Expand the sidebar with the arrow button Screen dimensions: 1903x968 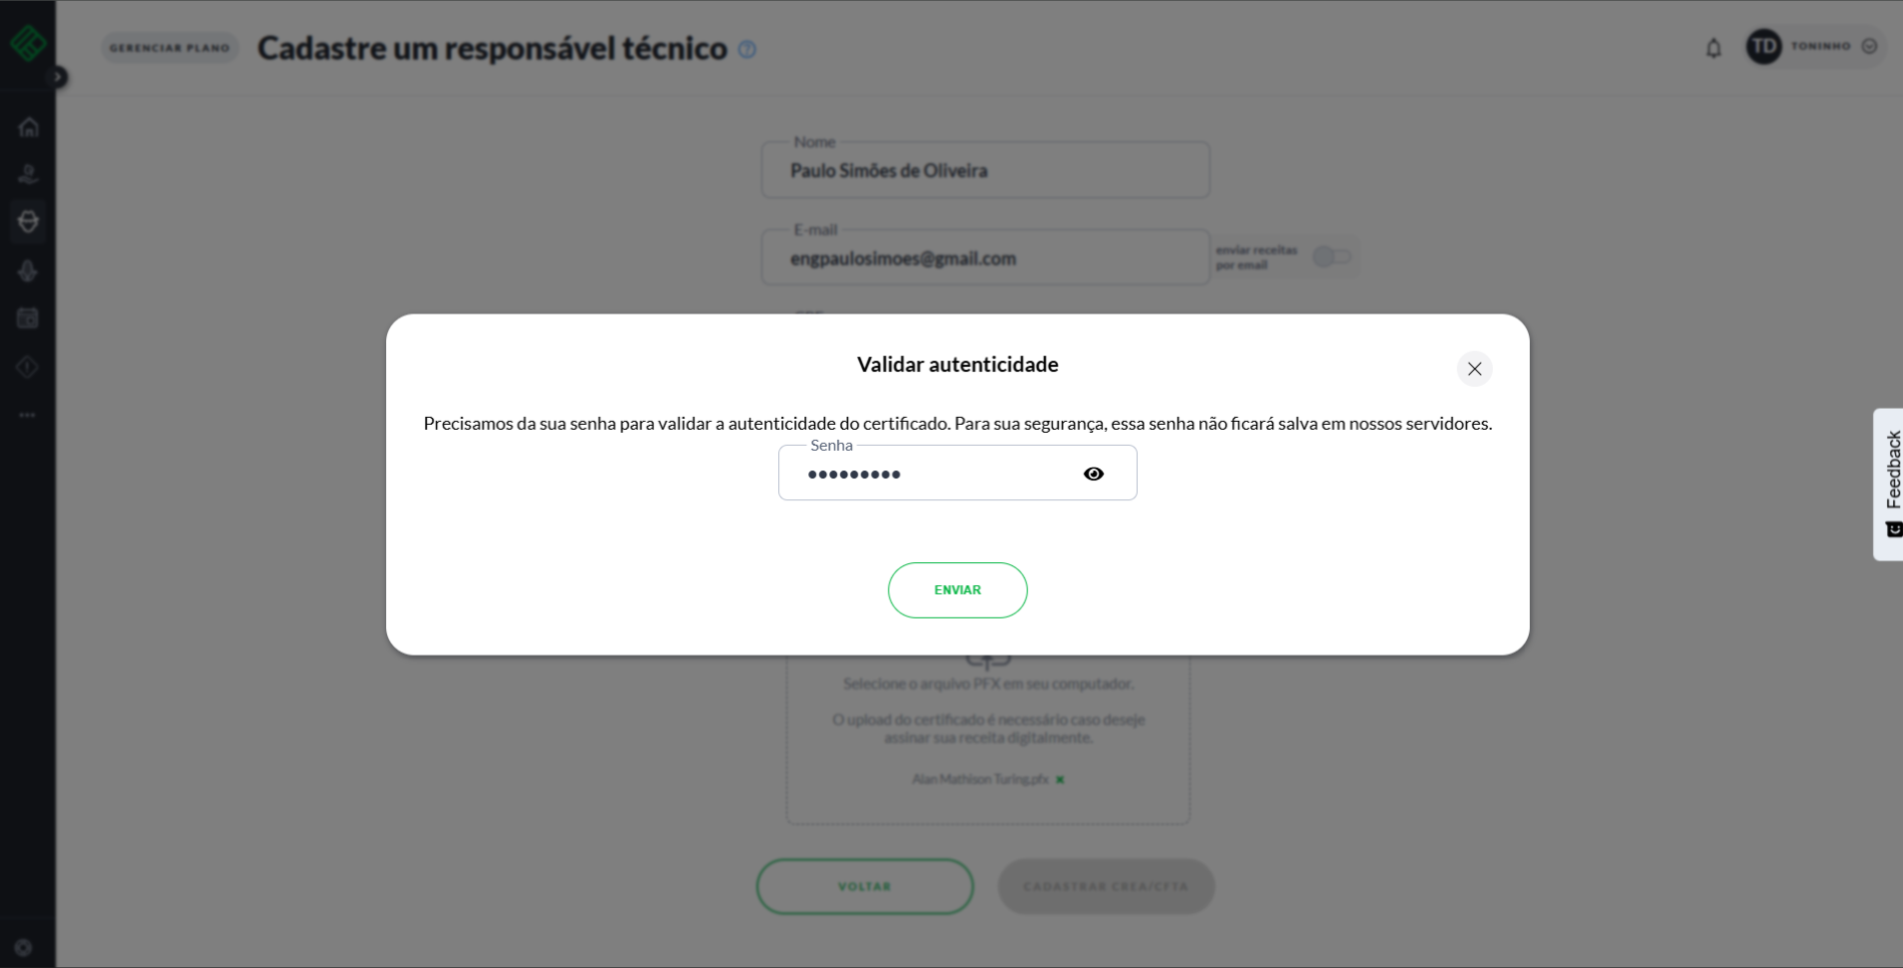coord(58,77)
